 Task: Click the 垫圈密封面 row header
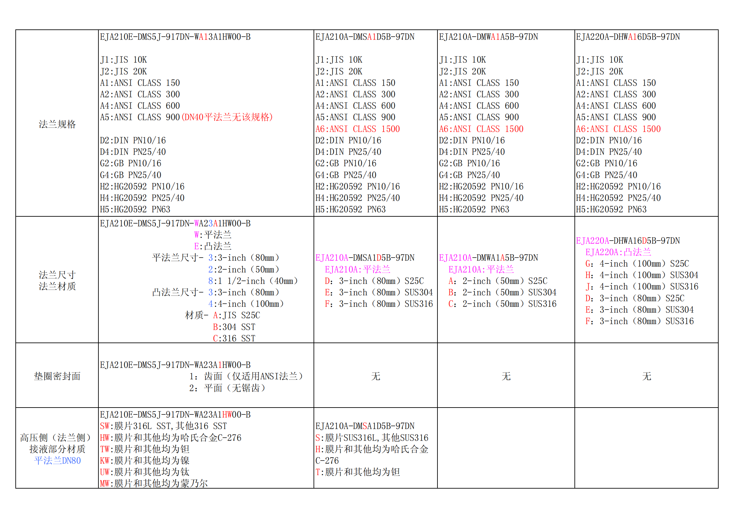coord(57,376)
